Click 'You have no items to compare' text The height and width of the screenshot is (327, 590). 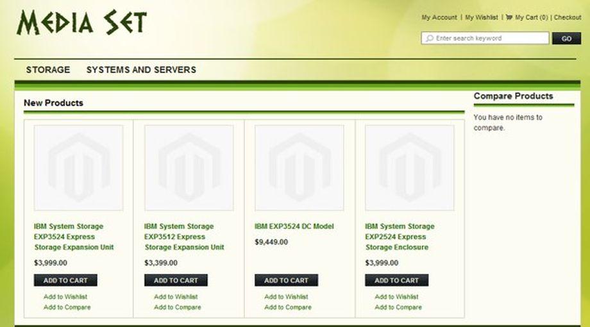point(508,122)
